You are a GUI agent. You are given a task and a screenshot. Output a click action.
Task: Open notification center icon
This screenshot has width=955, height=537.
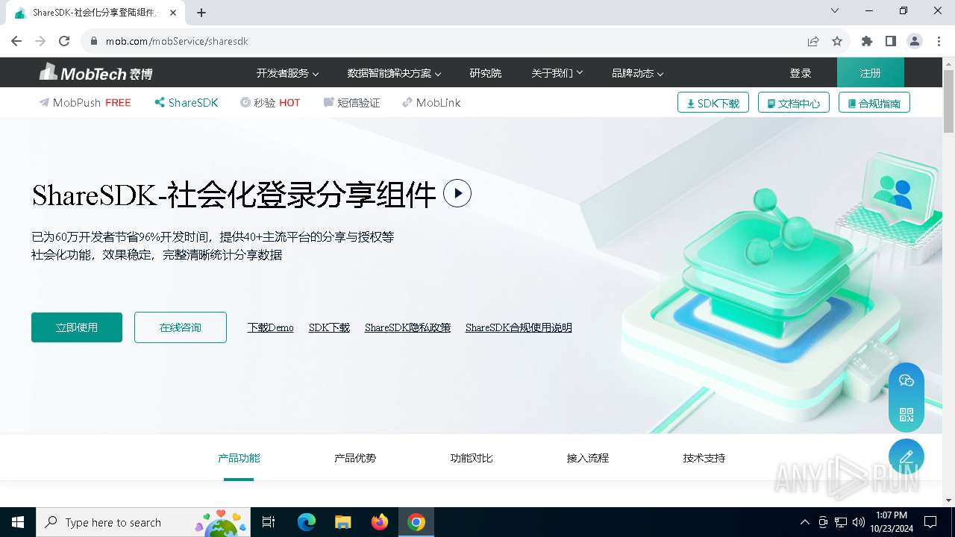pyautogui.click(x=930, y=522)
